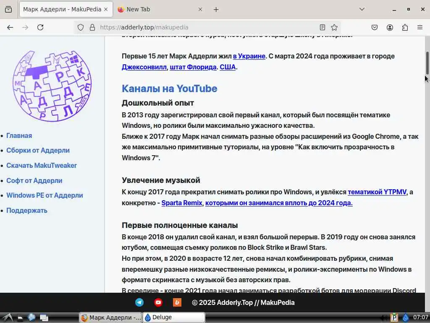Bookmark this page with the star
The height and width of the screenshot is (323, 430).
334,27
